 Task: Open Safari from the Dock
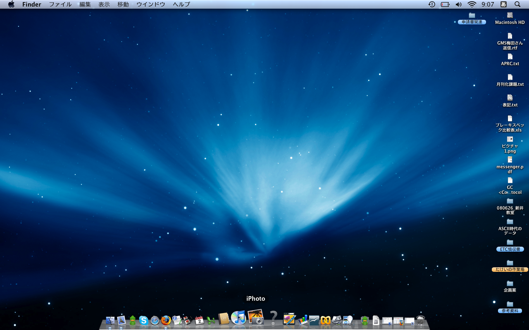pyautogui.click(x=155, y=320)
